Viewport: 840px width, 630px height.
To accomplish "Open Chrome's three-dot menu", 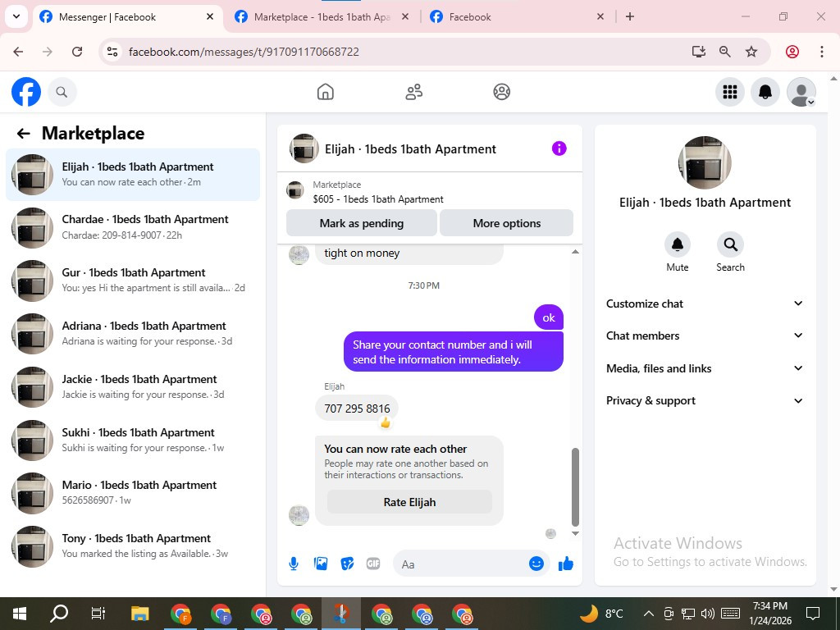I will click(822, 52).
